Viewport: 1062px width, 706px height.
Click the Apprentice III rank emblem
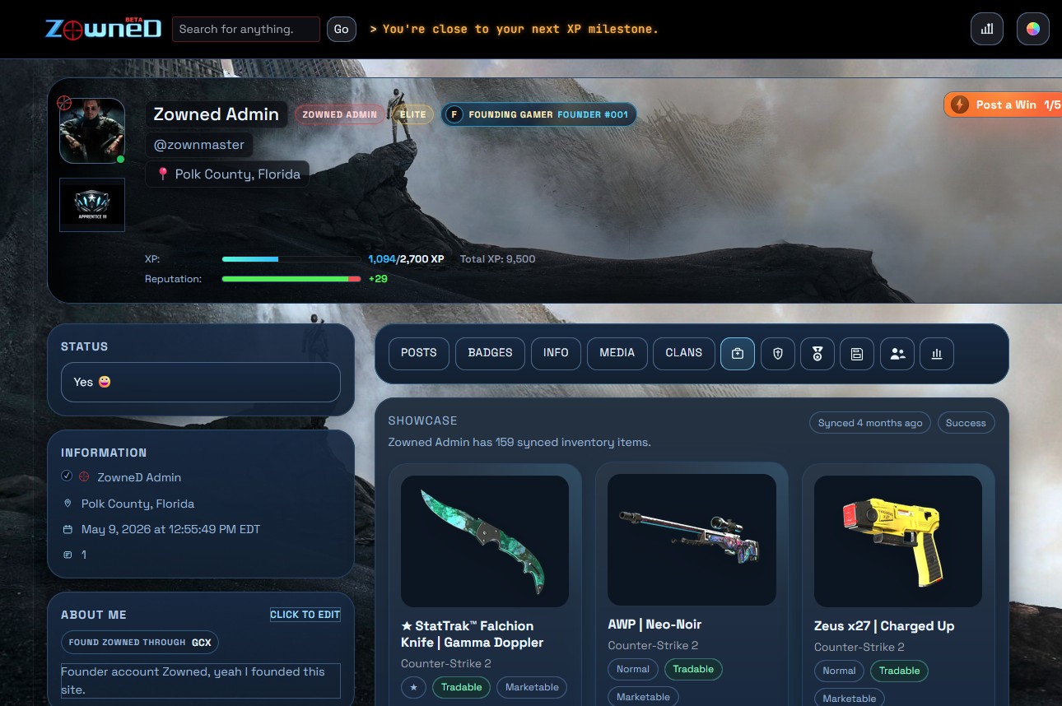[x=92, y=204]
